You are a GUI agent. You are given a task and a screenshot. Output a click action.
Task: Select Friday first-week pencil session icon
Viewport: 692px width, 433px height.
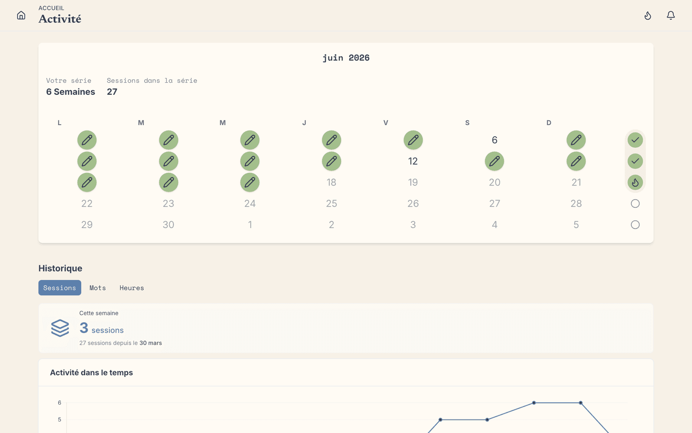point(413,140)
